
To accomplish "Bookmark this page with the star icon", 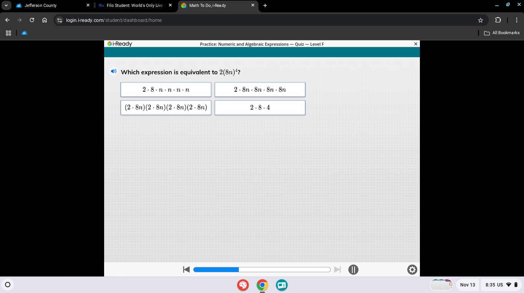I will click(x=480, y=20).
